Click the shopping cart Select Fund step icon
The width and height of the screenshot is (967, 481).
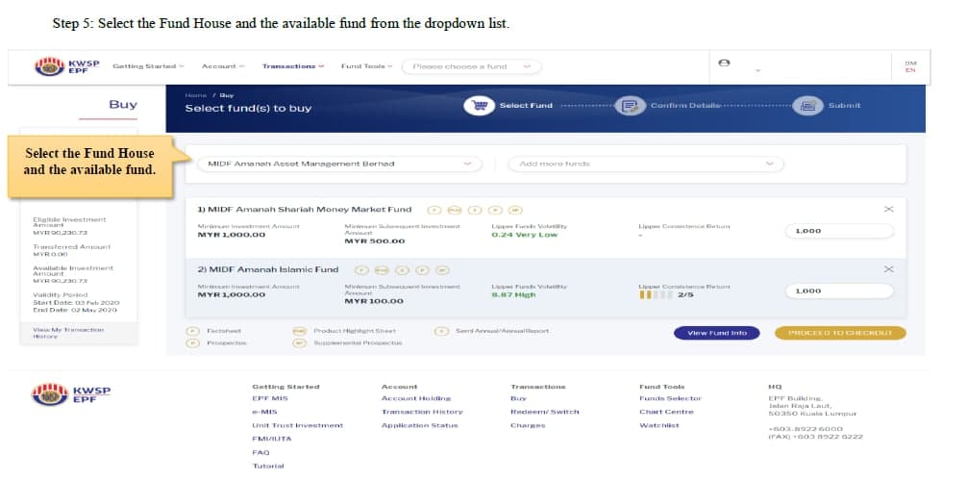point(480,106)
